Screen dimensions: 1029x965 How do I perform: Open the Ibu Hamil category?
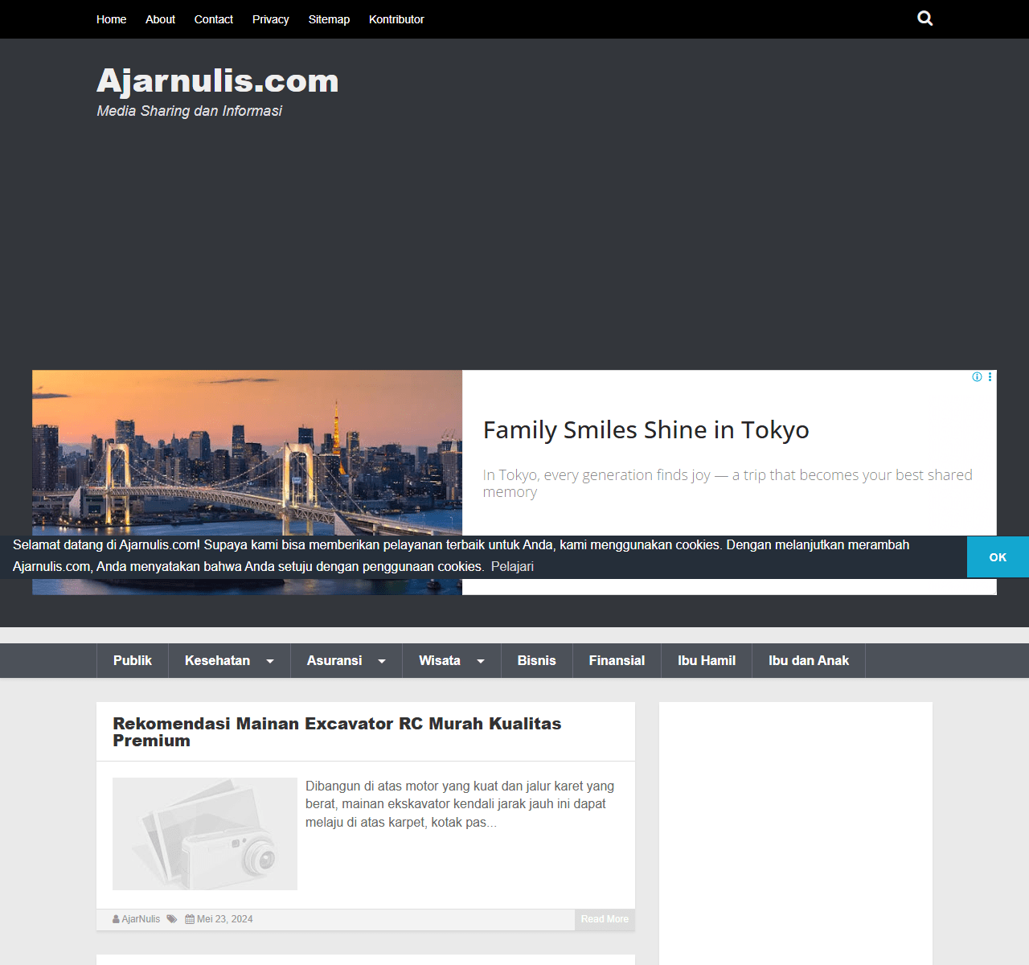[x=706, y=660]
